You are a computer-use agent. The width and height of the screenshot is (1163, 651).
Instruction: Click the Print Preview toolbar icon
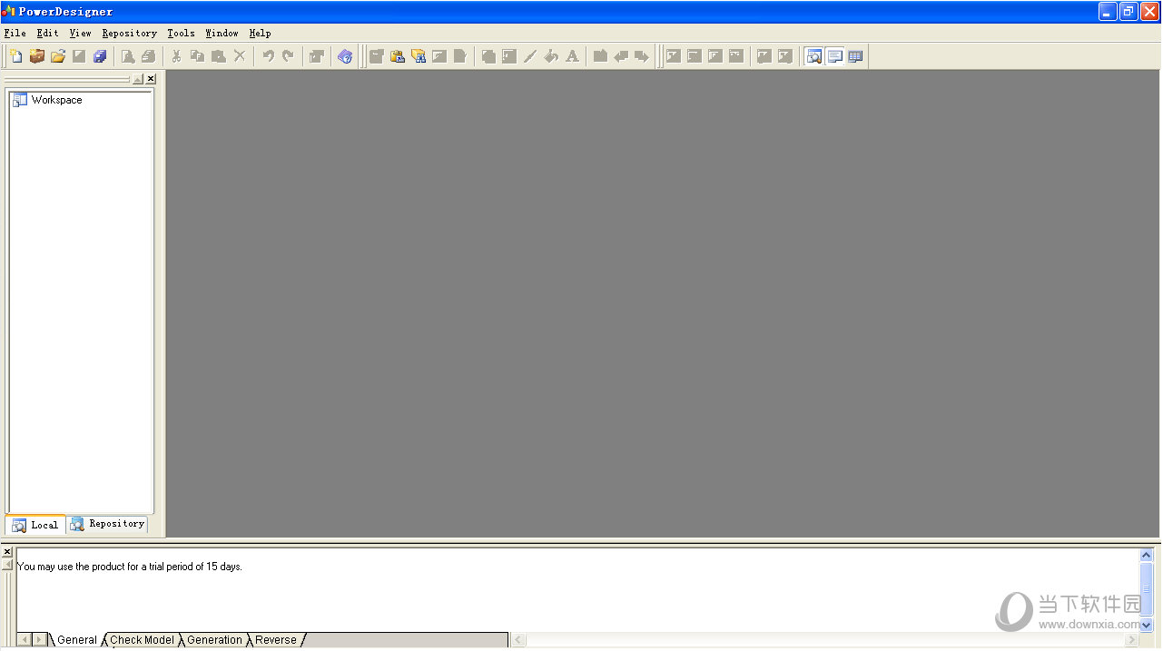(x=128, y=56)
